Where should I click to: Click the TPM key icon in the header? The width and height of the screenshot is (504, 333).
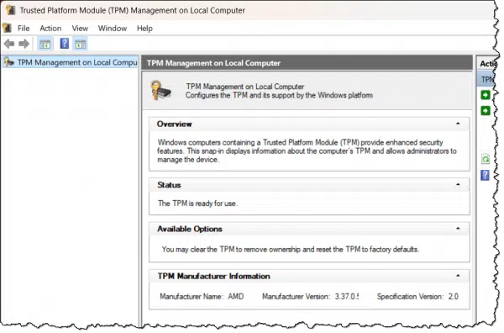[160, 91]
